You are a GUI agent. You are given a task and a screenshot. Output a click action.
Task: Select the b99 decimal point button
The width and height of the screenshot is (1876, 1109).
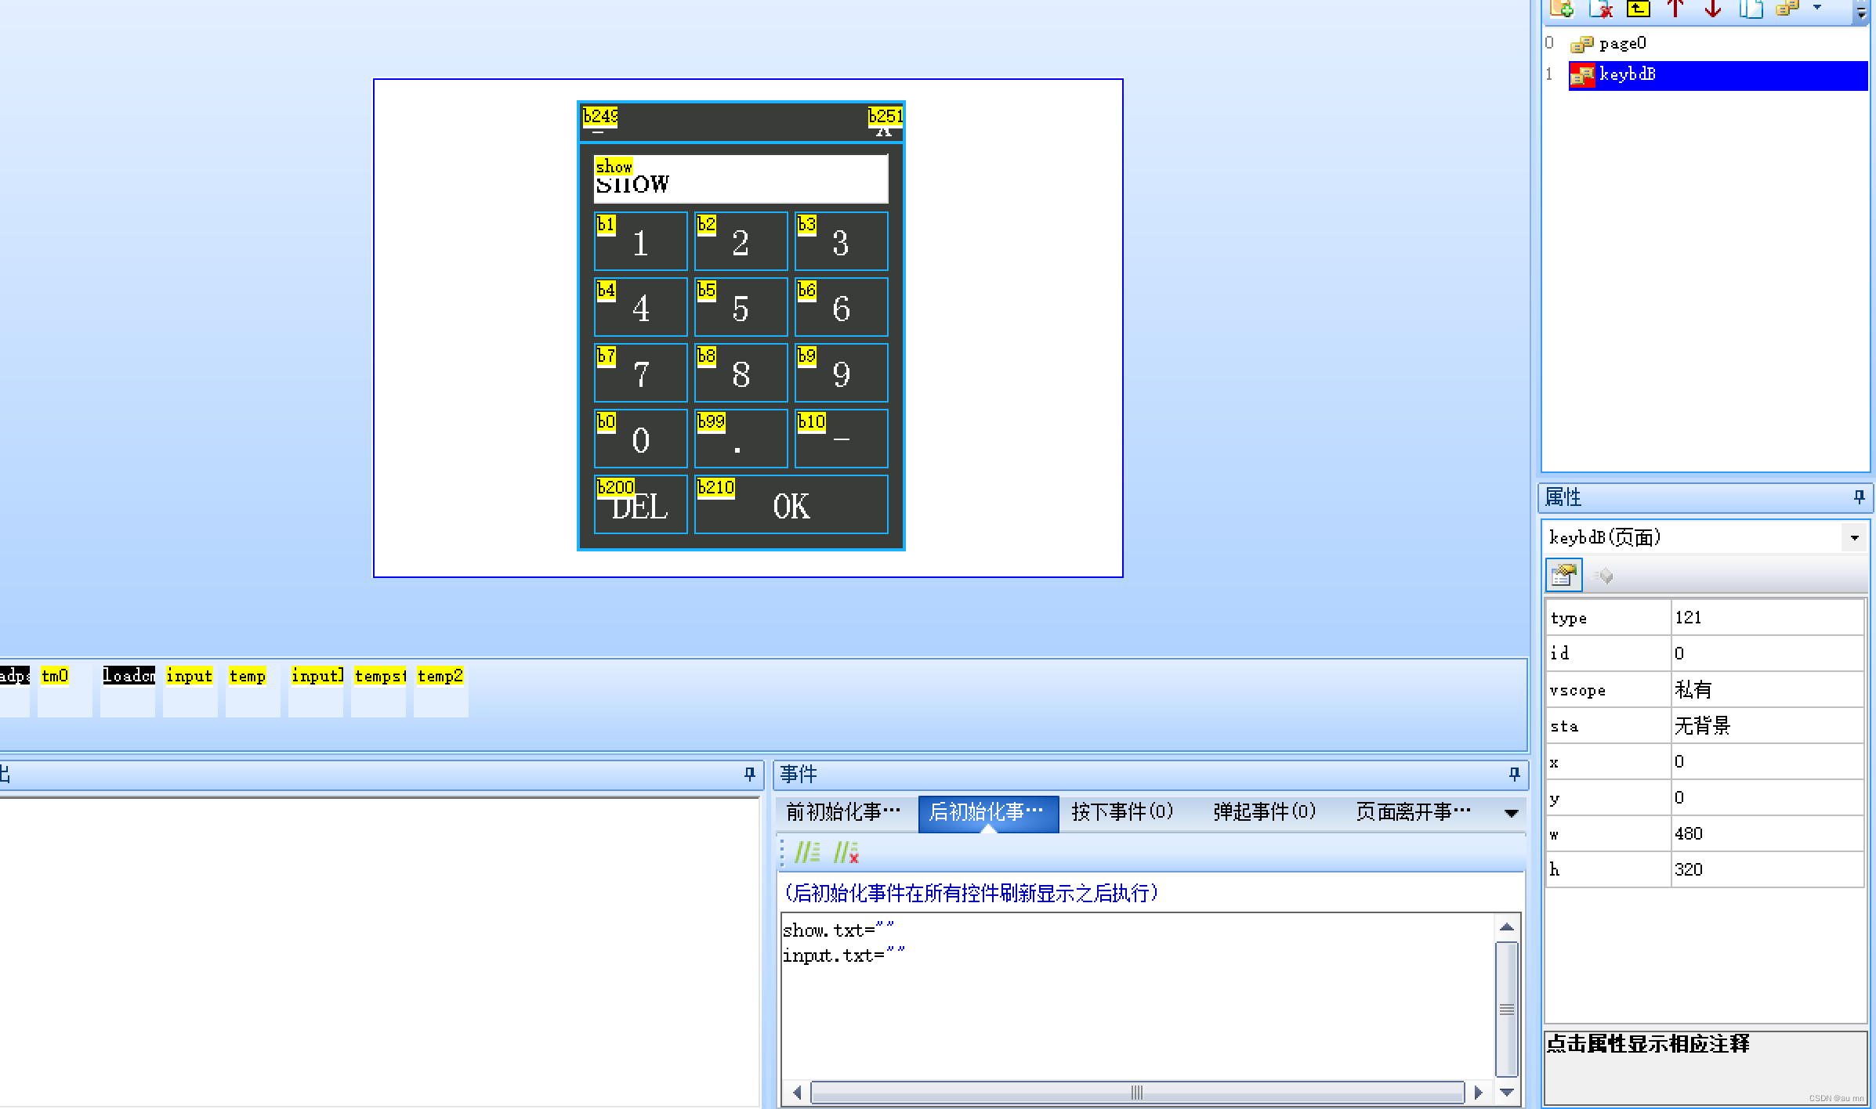pyautogui.click(x=741, y=439)
